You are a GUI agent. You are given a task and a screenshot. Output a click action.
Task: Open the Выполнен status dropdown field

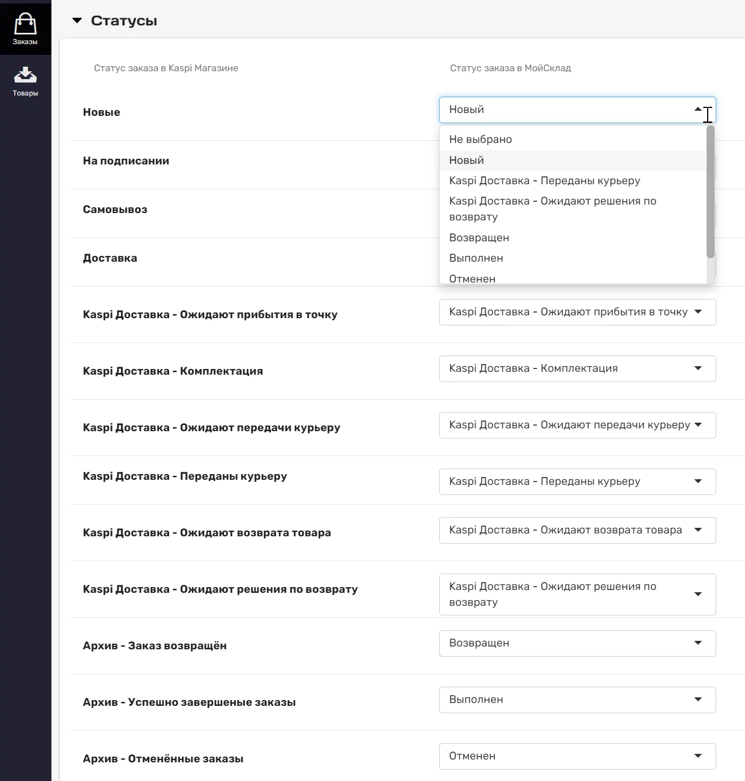[577, 700]
